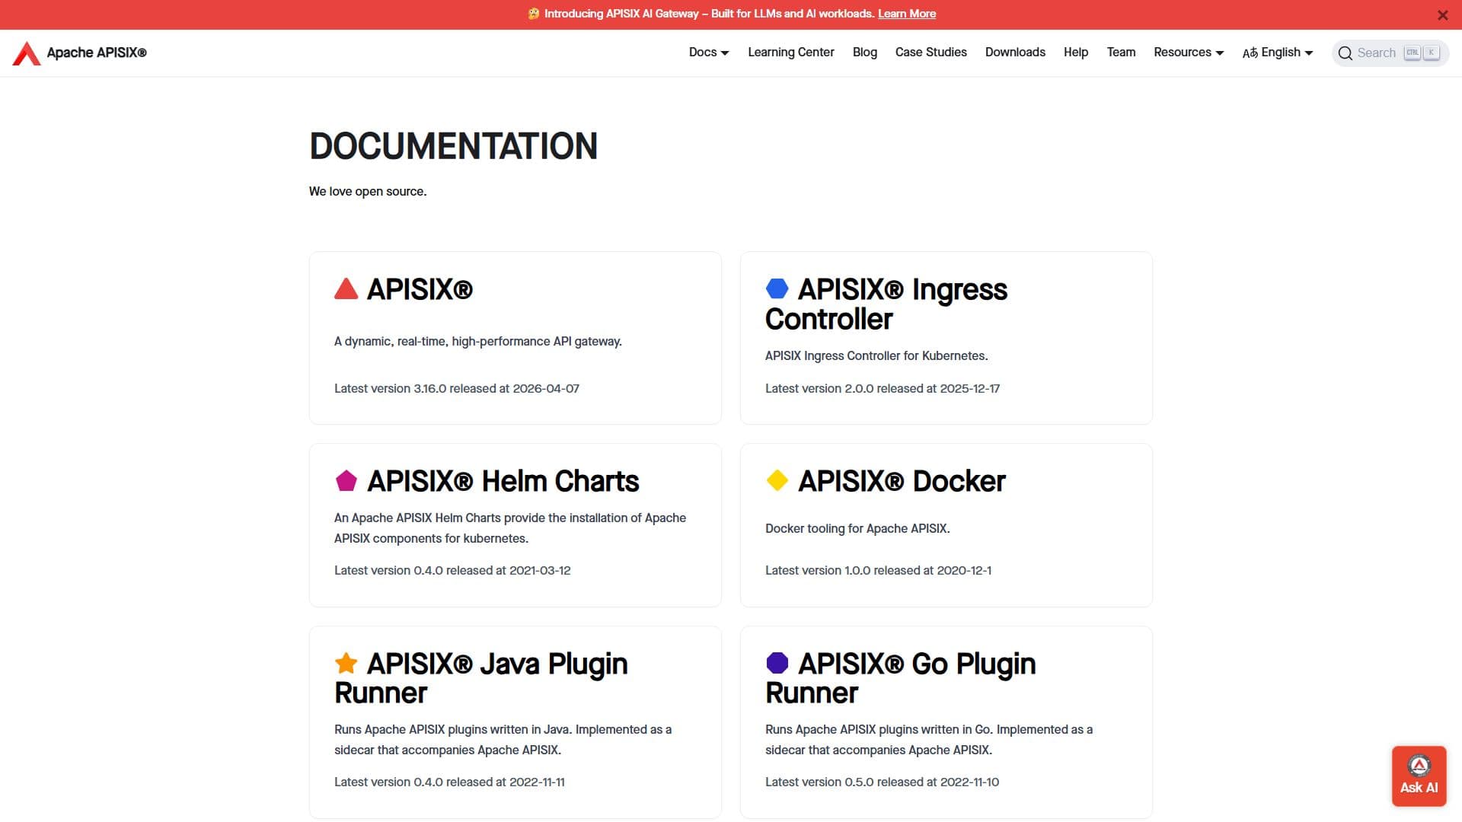Click the 'We love open source.' text
1462x822 pixels.
pos(368,191)
